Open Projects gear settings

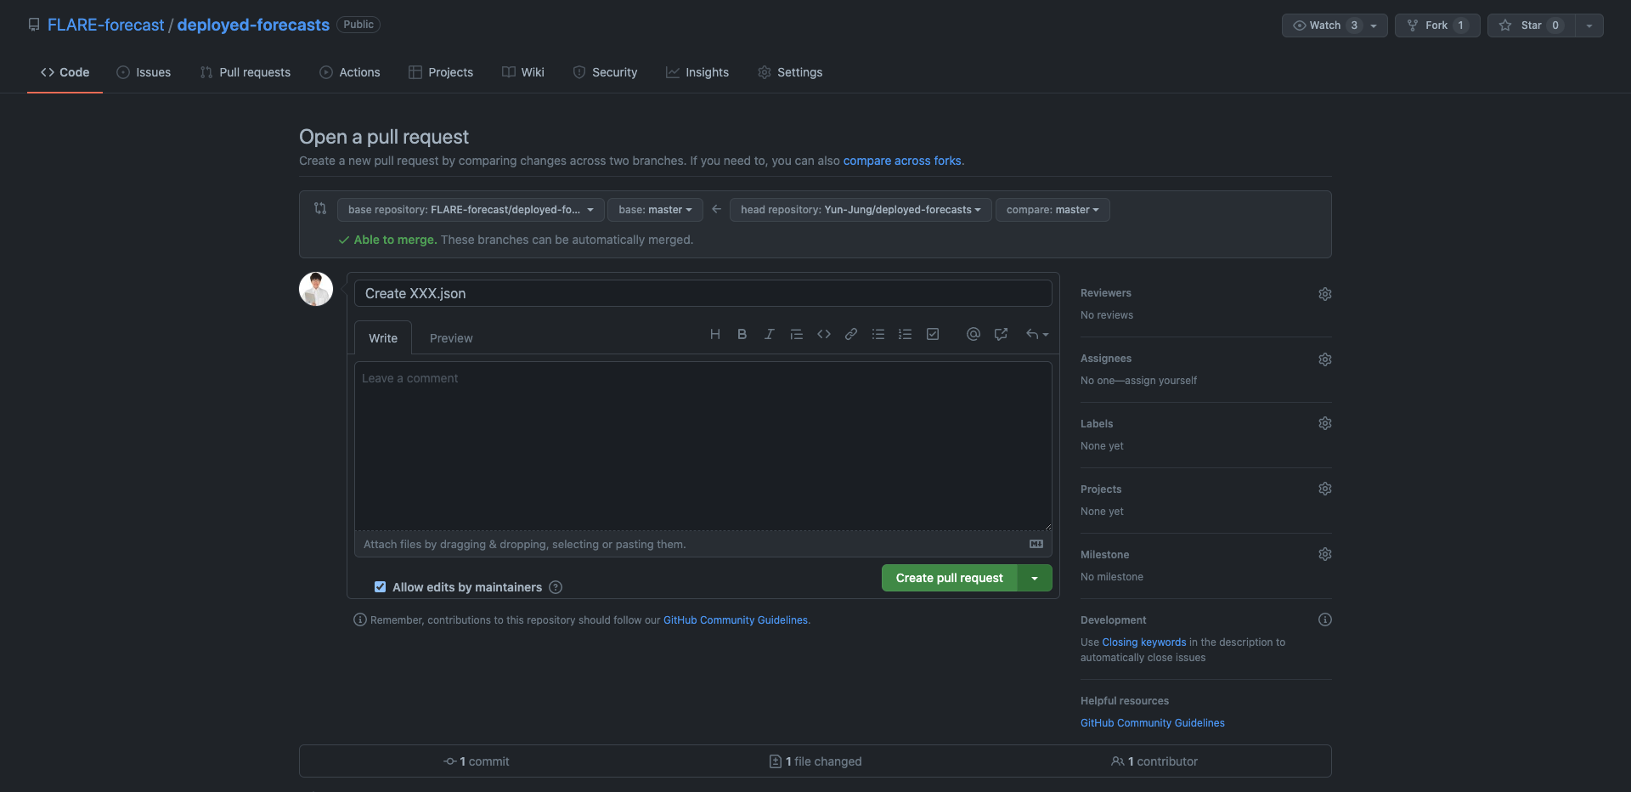pyautogui.click(x=1325, y=489)
